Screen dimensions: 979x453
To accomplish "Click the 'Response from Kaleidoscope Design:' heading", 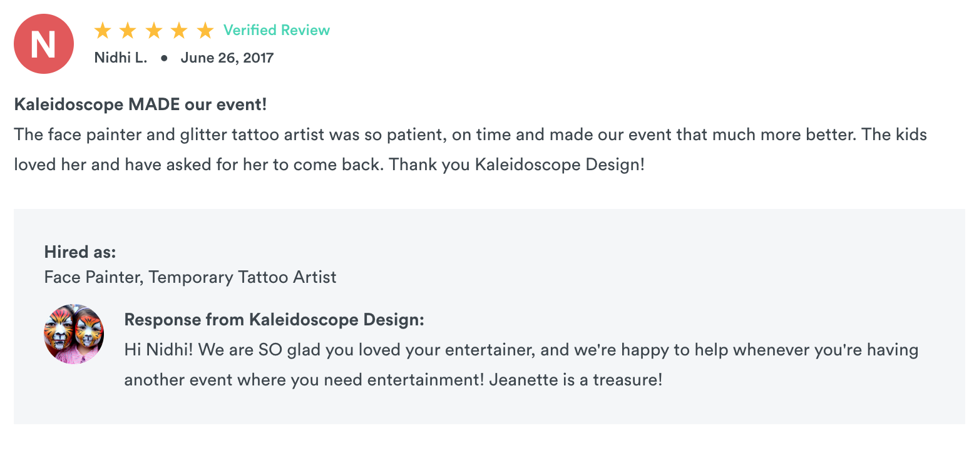I will tap(274, 320).
